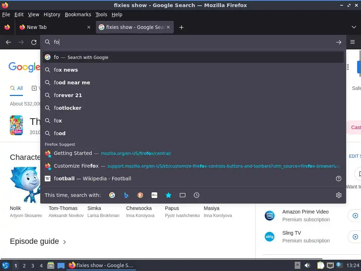Open the system start menu icon
This screenshot has width=361, height=271.
pyautogui.click(x=6, y=265)
